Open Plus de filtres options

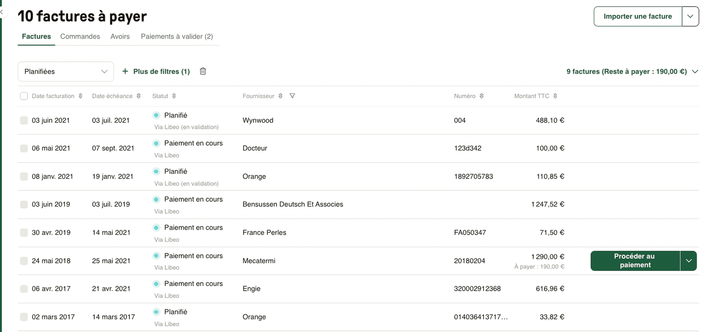pos(156,71)
